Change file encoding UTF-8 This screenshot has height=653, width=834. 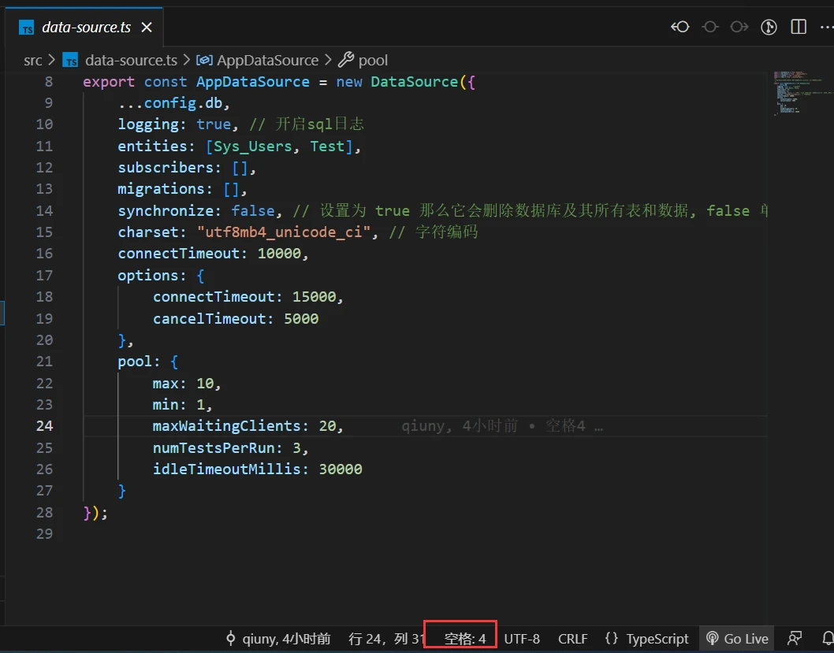point(522,639)
